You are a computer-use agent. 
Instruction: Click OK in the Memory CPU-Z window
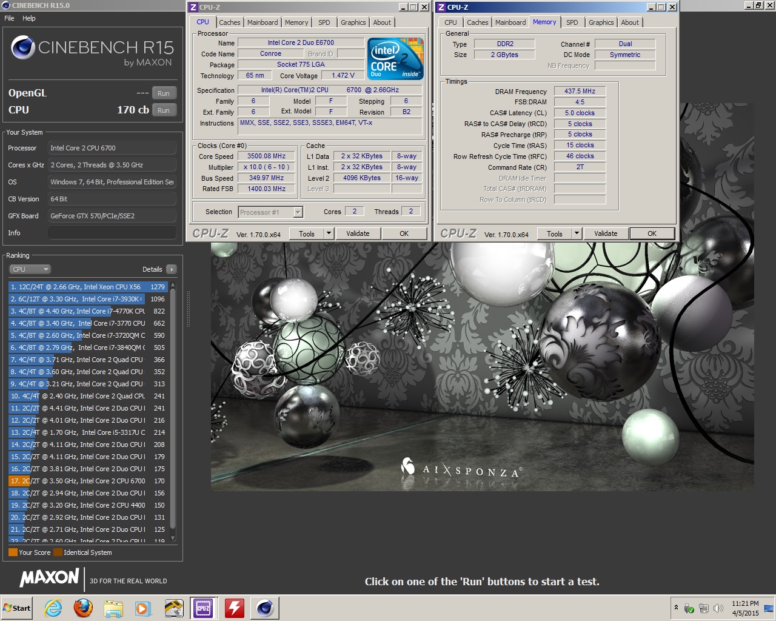(x=652, y=233)
